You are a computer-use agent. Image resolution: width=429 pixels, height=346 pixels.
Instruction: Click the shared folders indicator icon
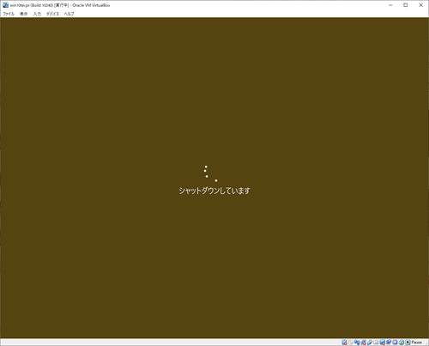tap(376, 343)
